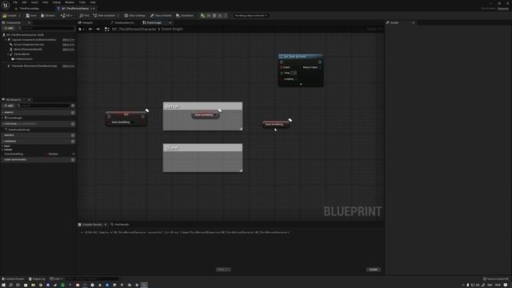The height and width of the screenshot is (288, 512).
Task: Expand the EventGraph entry in My Blueprint
Action: (2, 118)
